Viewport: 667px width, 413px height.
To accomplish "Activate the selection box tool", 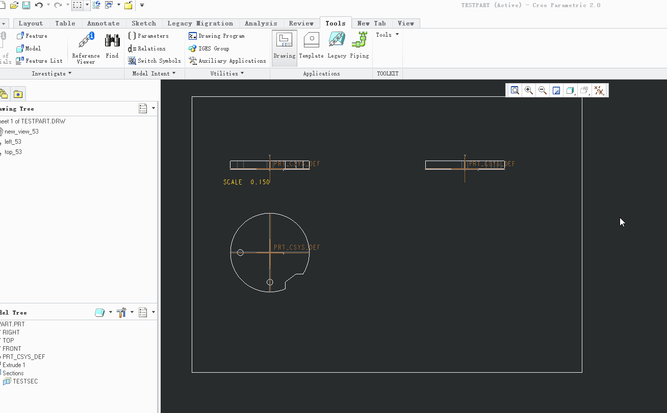I will point(77,5).
